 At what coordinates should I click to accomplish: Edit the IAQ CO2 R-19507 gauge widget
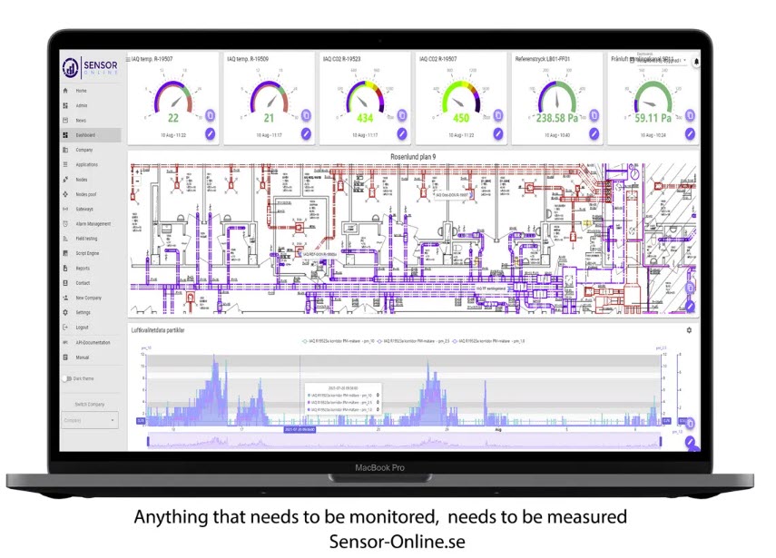pyautogui.click(x=498, y=133)
